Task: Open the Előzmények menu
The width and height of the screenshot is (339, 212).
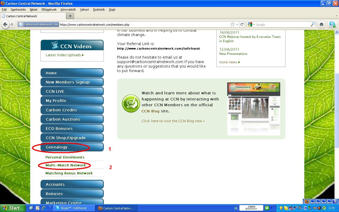Action: 49,10
